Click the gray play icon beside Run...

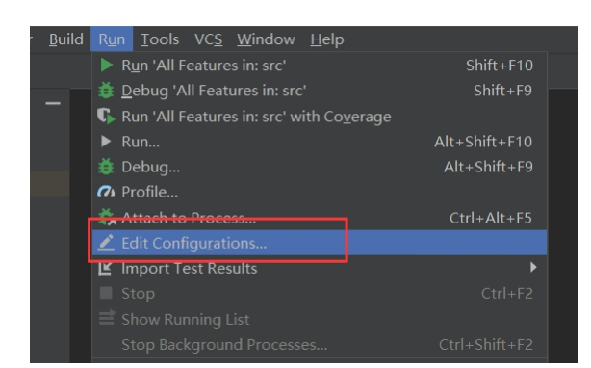[x=106, y=142]
